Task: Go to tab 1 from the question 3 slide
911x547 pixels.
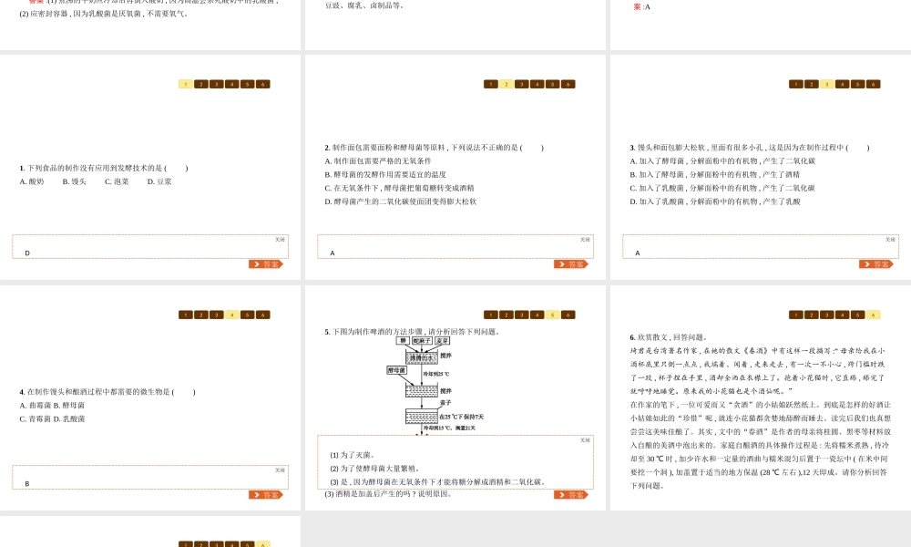Action: click(795, 84)
